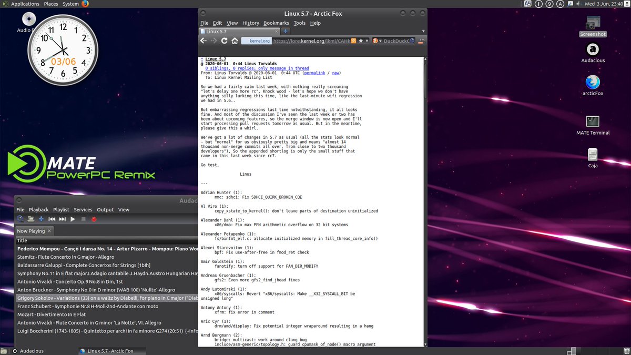Select 'Baldassarre Galuppi - Complete Concertos' track
The width and height of the screenshot is (631, 355).
coord(107,265)
